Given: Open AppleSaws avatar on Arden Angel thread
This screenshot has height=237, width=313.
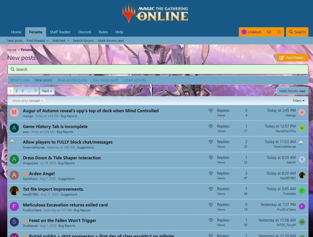Looking at the screenshot, I should (x=14, y=175).
